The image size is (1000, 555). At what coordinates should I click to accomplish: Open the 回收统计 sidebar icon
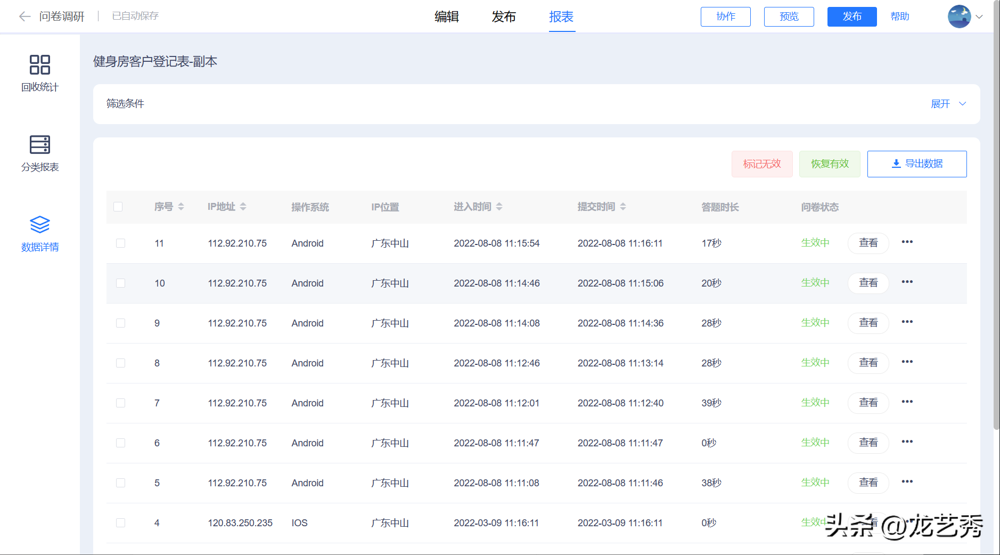pos(40,64)
